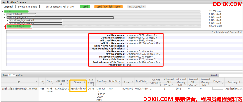Expand the root.engin_spark.etl queue arrow
243x102 pixels.
tap(7, 21)
